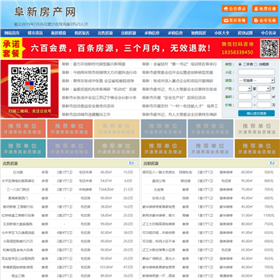Open 出售房源 in the navigation bar
The width and height of the screenshot is (280, 280).
[105, 33]
